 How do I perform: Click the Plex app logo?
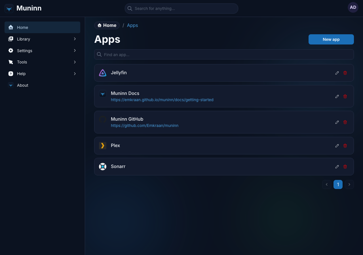coord(103,146)
